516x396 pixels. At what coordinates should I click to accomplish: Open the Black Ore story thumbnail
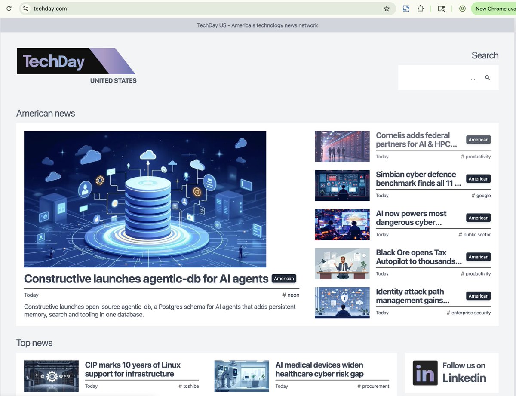click(x=342, y=264)
